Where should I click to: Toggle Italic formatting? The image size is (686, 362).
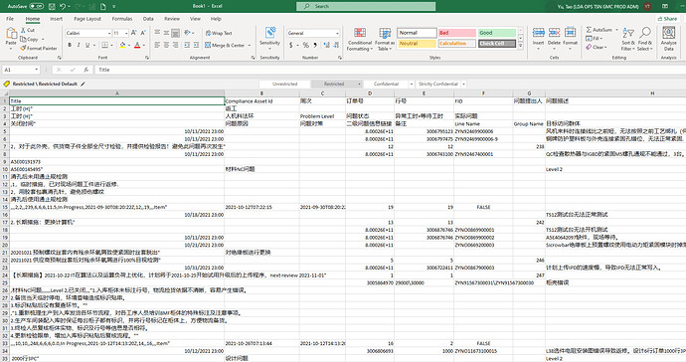[79, 45]
